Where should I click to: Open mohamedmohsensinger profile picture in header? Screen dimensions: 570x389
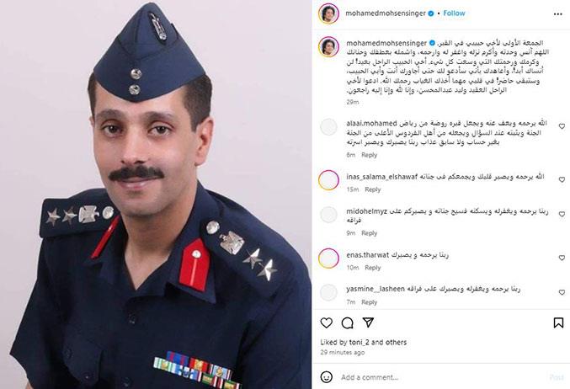[x=328, y=13]
